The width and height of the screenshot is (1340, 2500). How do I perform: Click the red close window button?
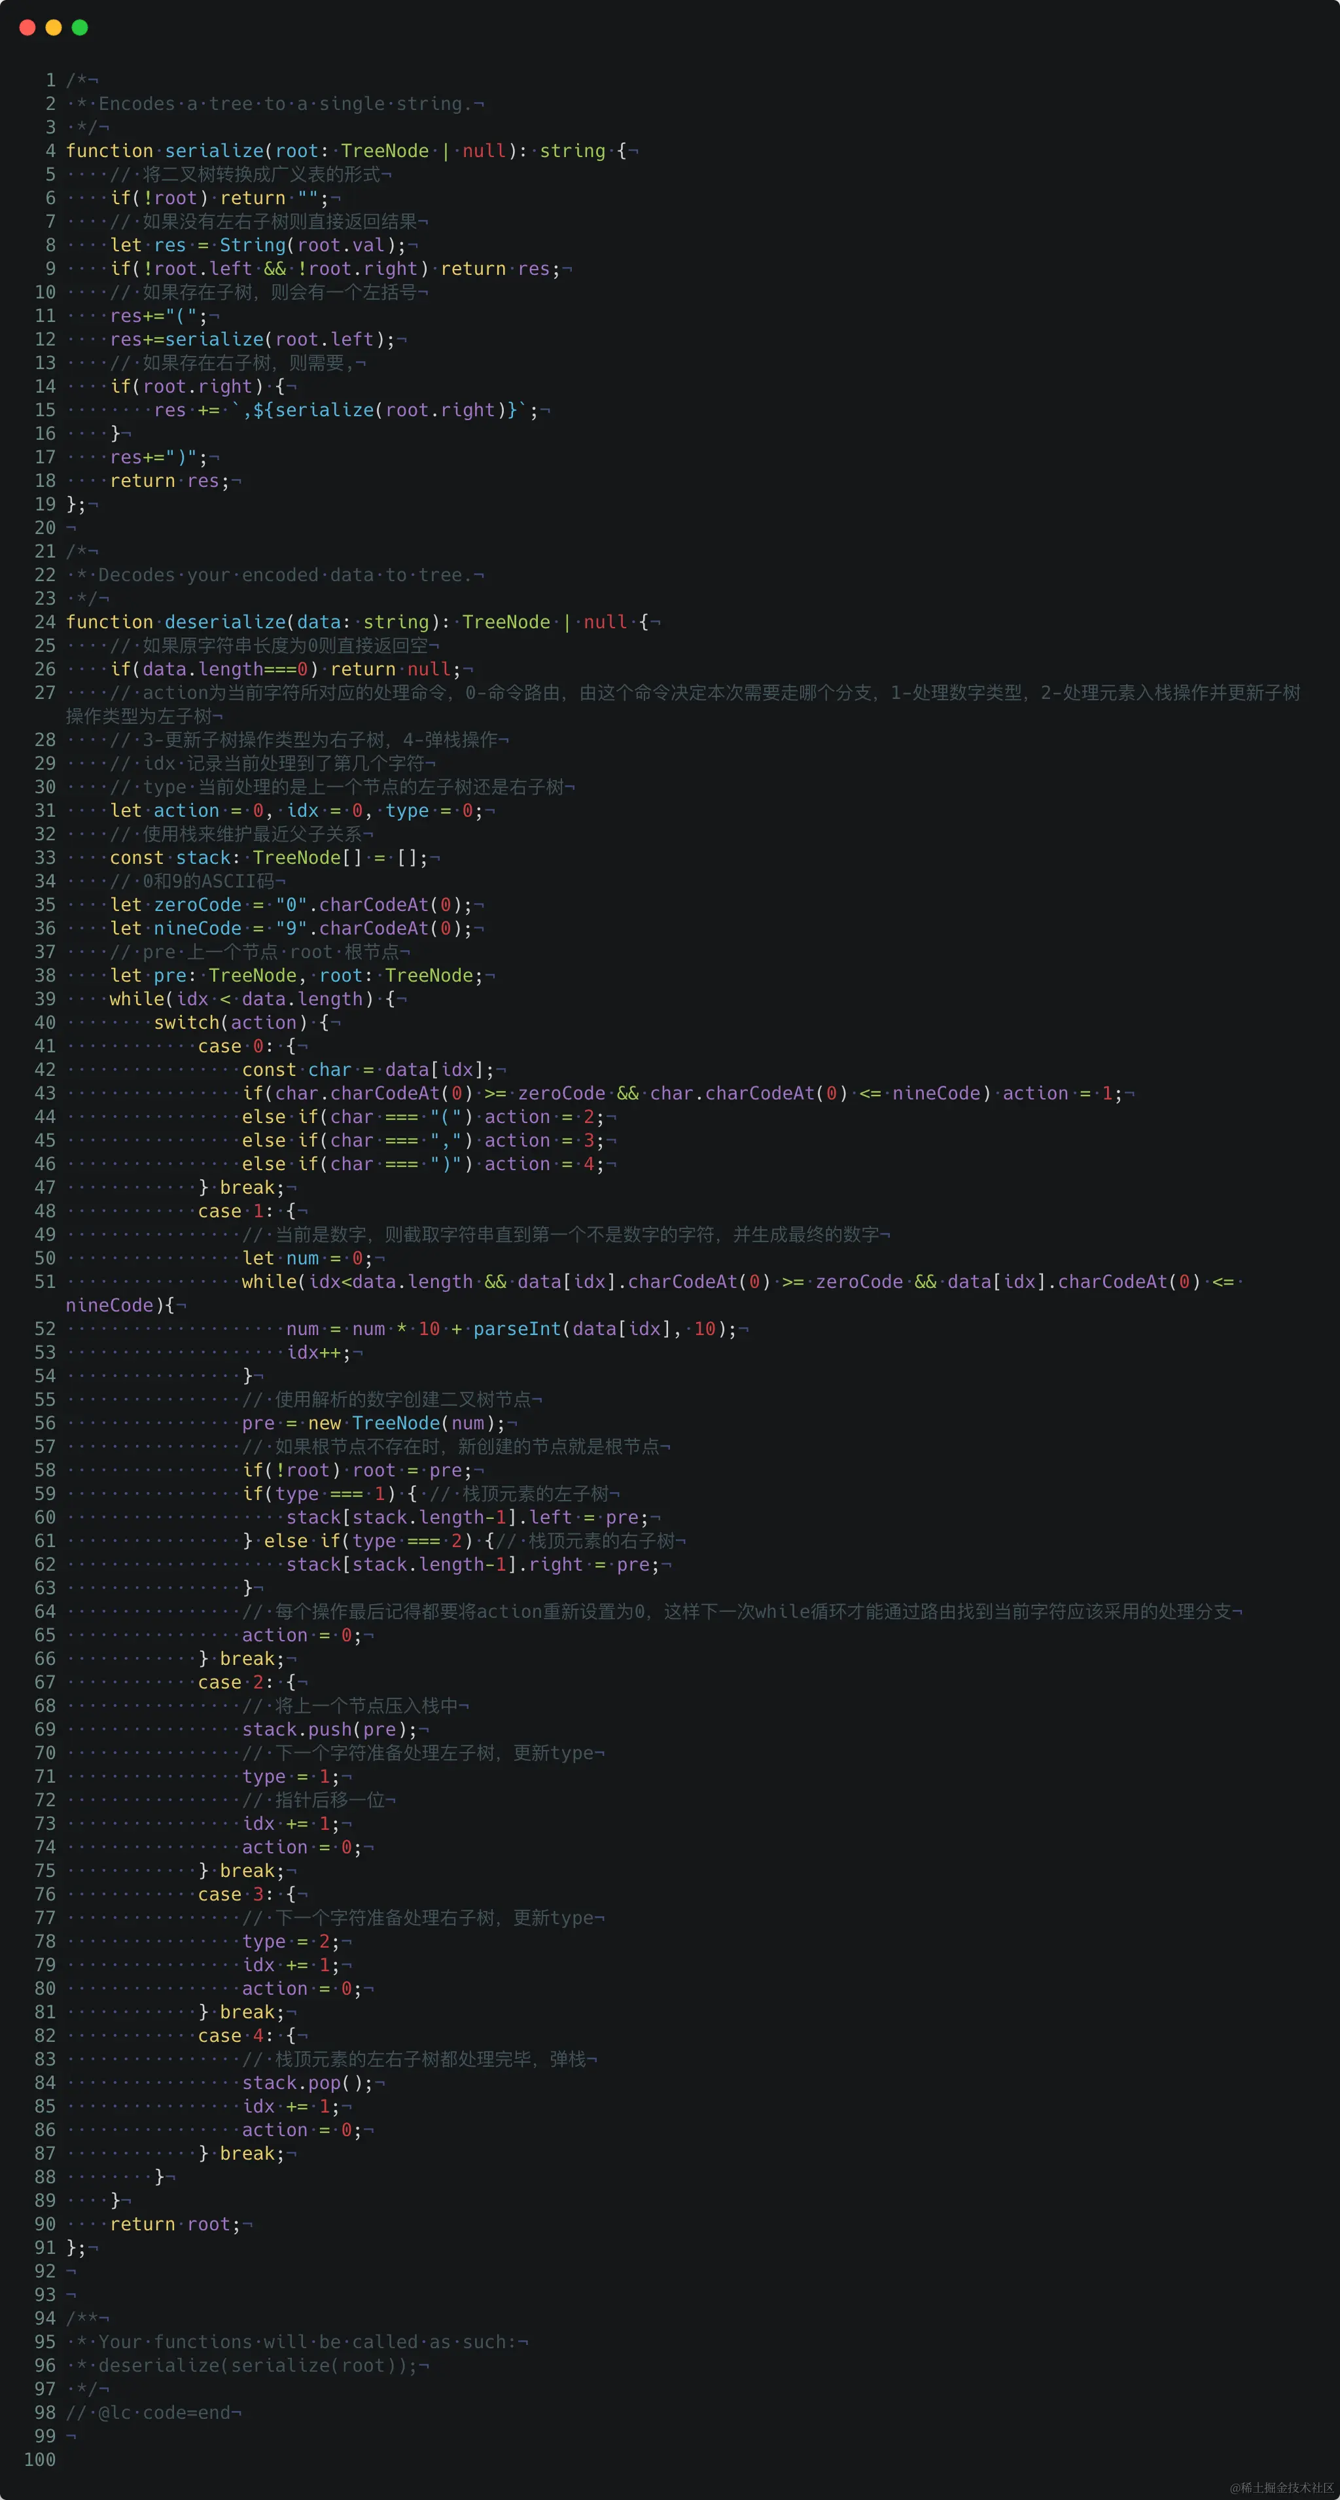(x=27, y=27)
